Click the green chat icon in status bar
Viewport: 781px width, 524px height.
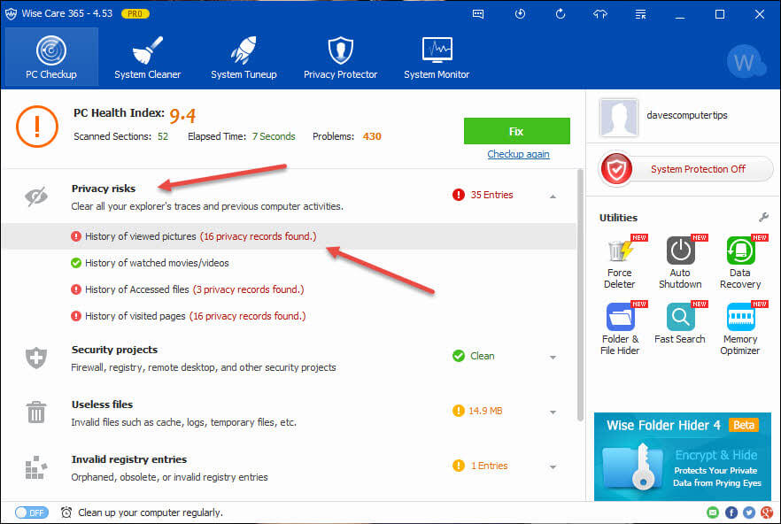click(713, 512)
